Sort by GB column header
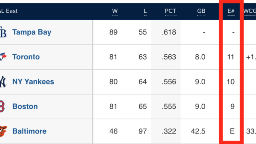 pyautogui.click(x=201, y=11)
